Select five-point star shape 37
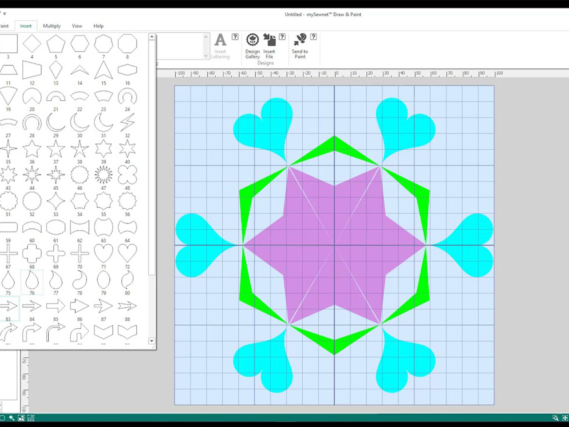The image size is (569, 427). click(56, 149)
